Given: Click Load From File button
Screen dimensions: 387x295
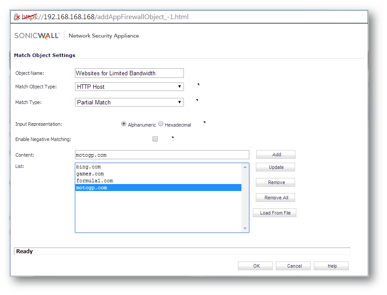Looking at the screenshot, I should tap(275, 213).
